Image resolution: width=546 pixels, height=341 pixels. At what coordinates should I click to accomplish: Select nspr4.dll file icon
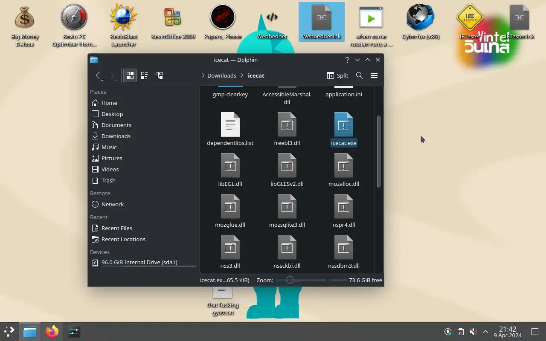coord(344,206)
